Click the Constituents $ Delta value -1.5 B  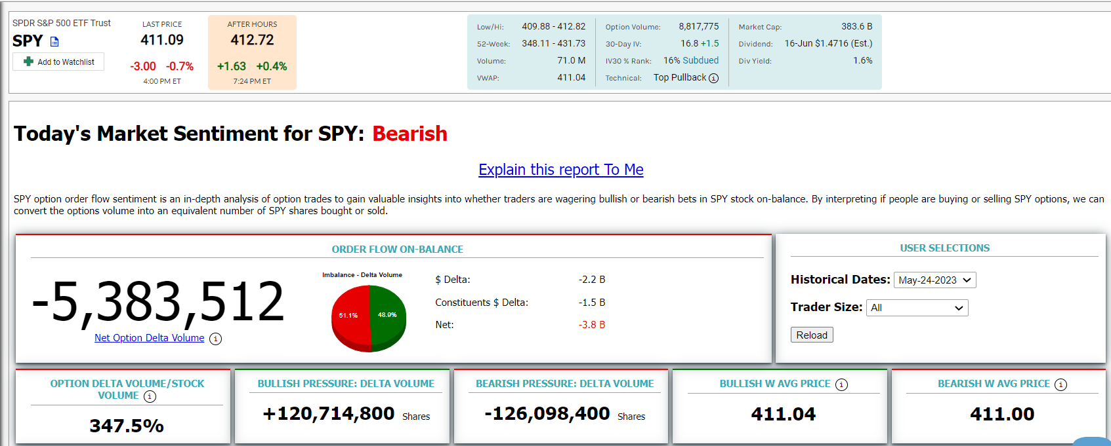pos(592,303)
